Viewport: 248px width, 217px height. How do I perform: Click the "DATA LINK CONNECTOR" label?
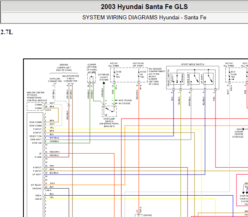click(x=55, y=80)
